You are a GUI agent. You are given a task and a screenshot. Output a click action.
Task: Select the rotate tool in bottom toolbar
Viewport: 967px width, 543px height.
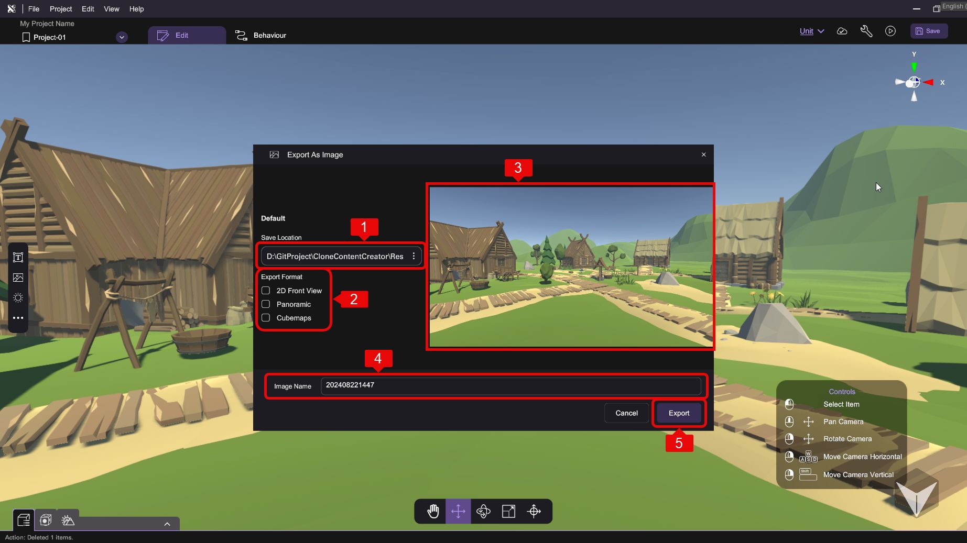483,511
